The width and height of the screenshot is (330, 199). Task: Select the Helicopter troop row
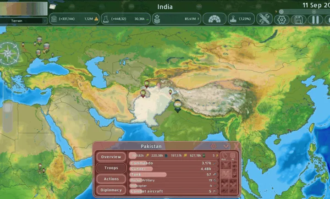(174, 186)
